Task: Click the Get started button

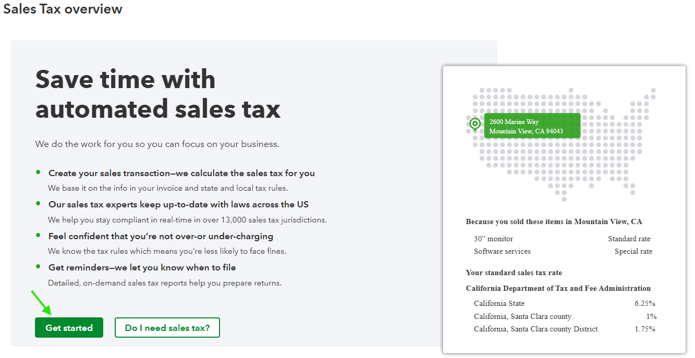Action: [69, 328]
